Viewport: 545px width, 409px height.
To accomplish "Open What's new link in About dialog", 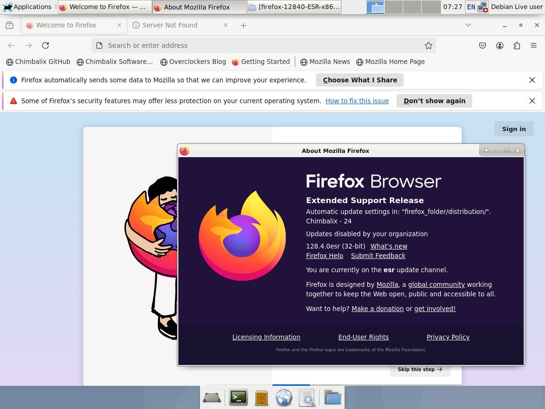I will point(388,246).
